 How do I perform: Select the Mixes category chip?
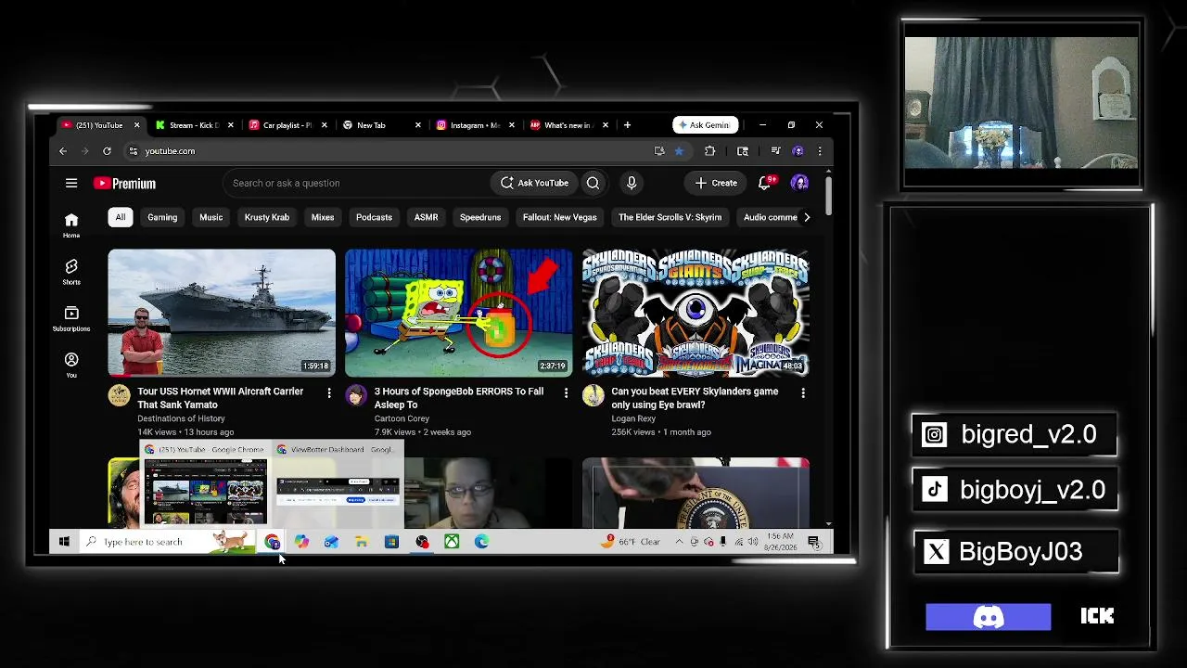pyautogui.click(x=323, y=217)
